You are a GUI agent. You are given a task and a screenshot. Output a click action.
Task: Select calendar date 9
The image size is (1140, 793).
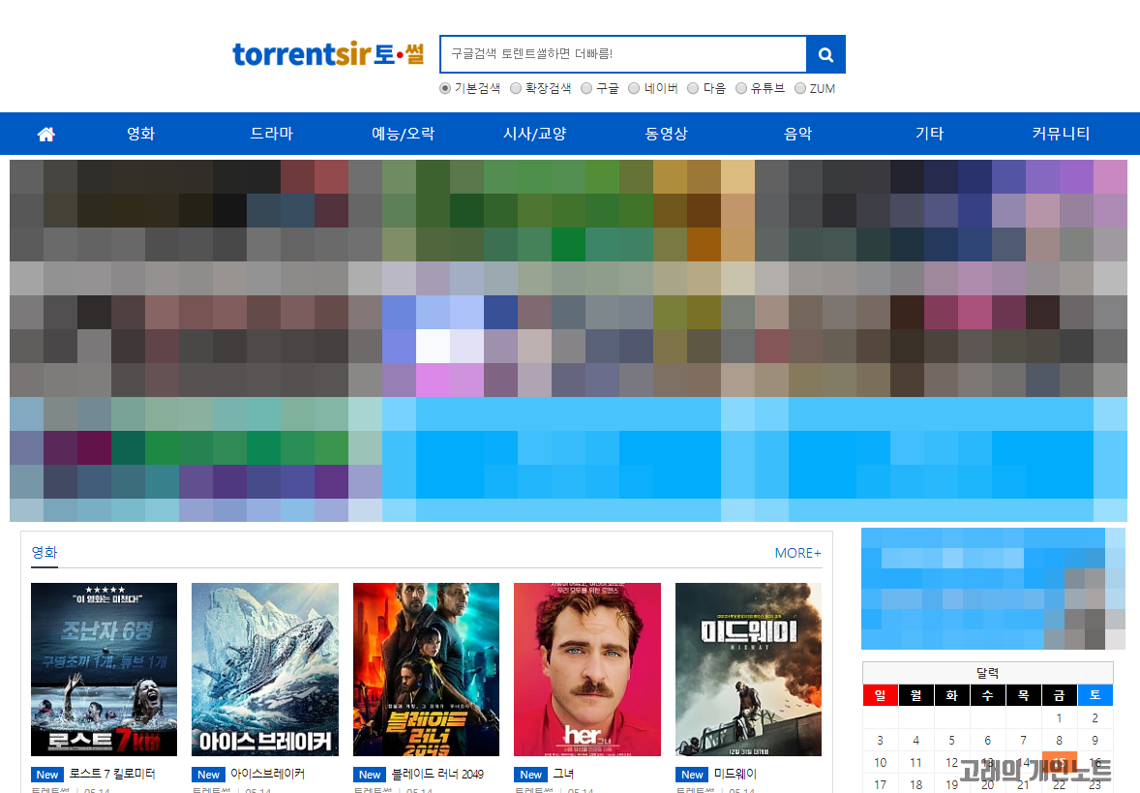[1095, 741]
